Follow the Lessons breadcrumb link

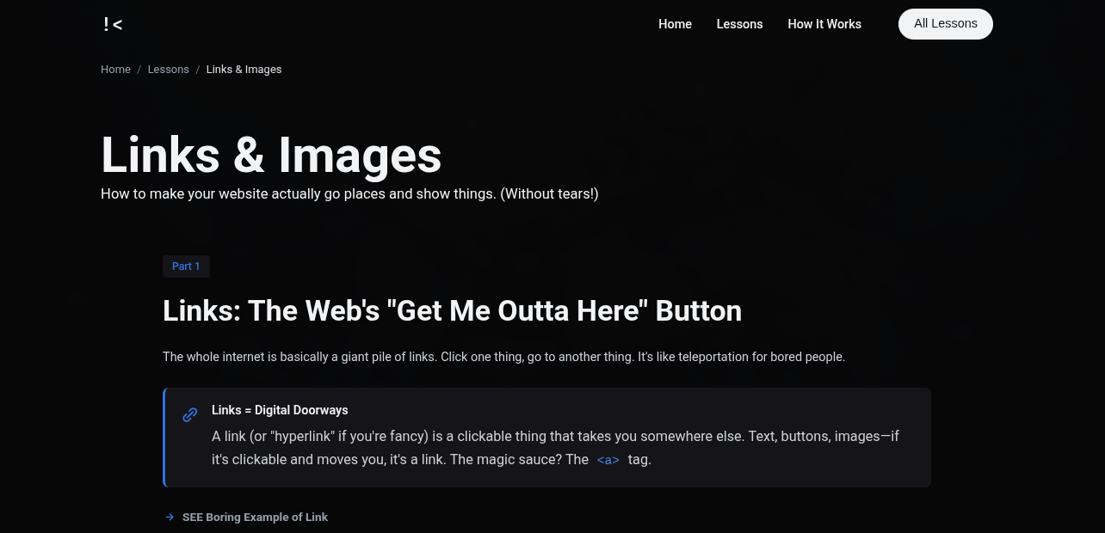click(168, 70)
